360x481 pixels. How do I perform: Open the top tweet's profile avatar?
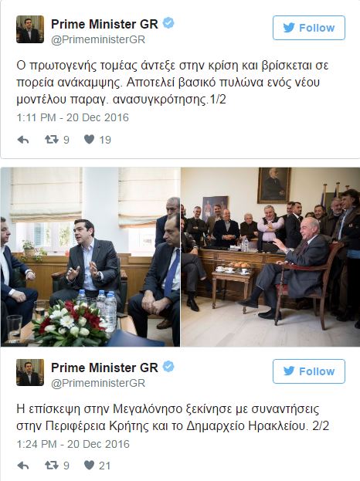(x=30, y=29)
